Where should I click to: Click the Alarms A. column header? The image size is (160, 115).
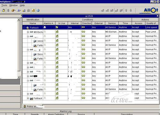(x=49, y=23)
